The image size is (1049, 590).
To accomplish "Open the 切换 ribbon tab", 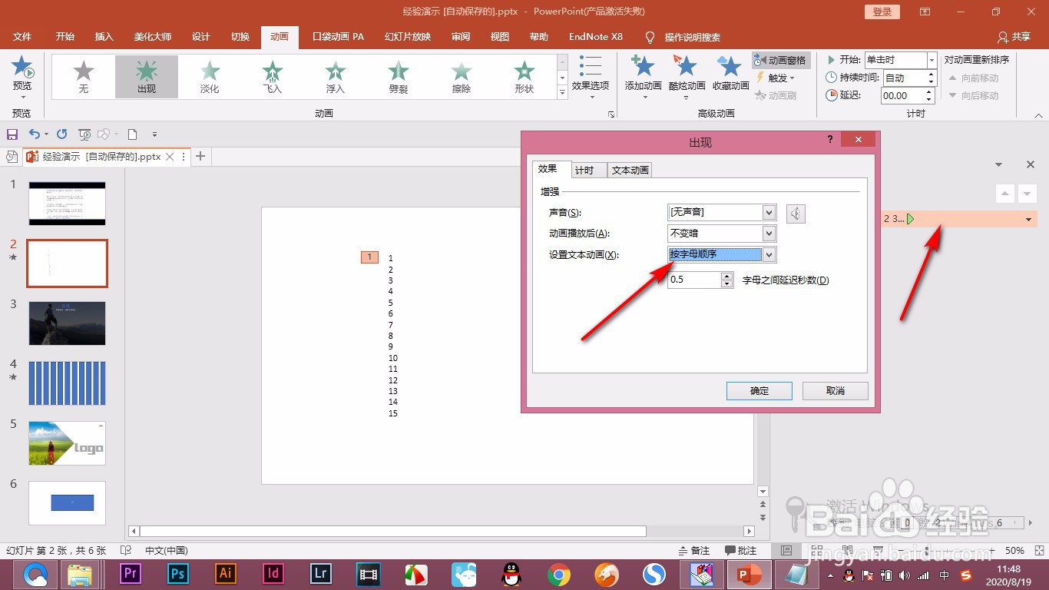I will tap(239, 36).
